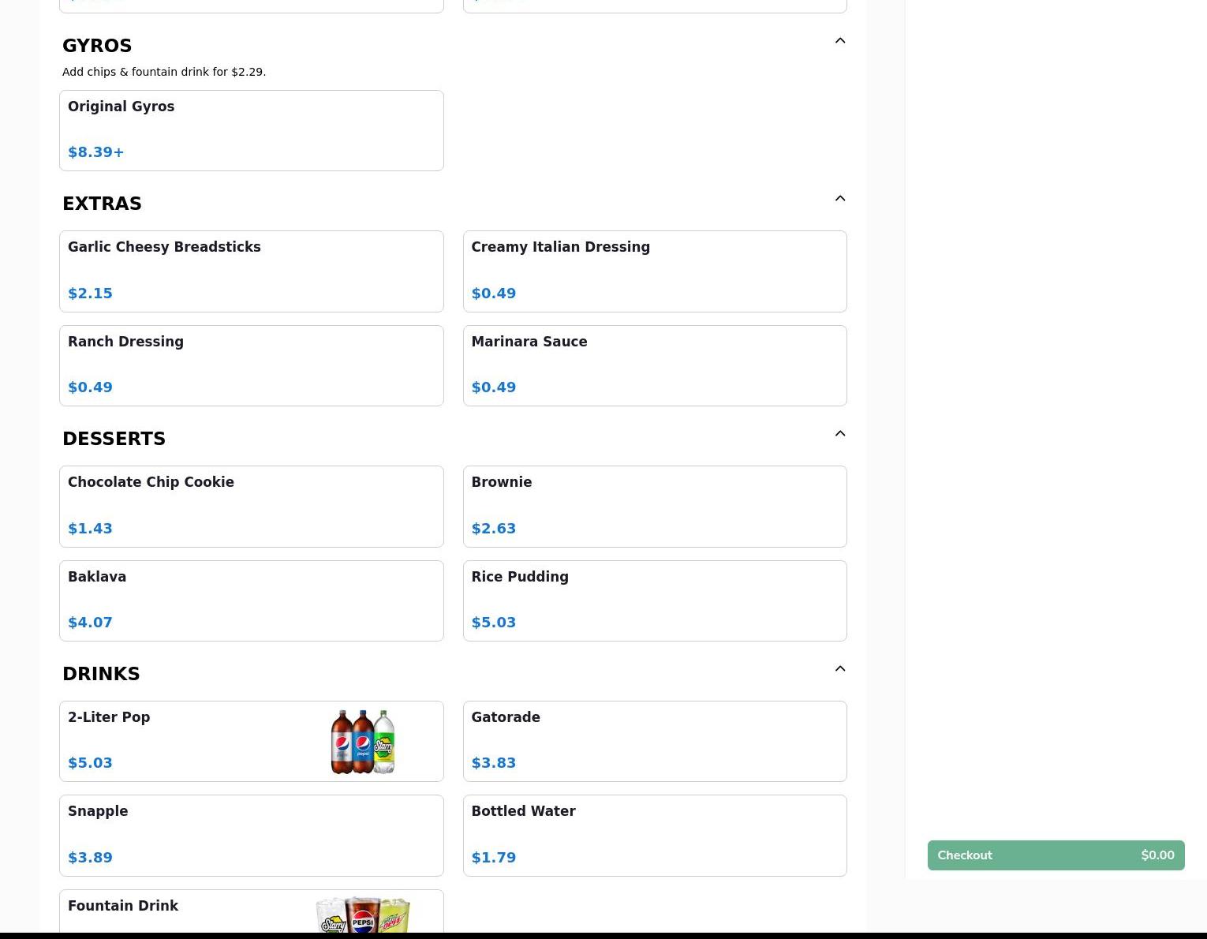Choose the Gatorade drink

click(x=654, y=741)
